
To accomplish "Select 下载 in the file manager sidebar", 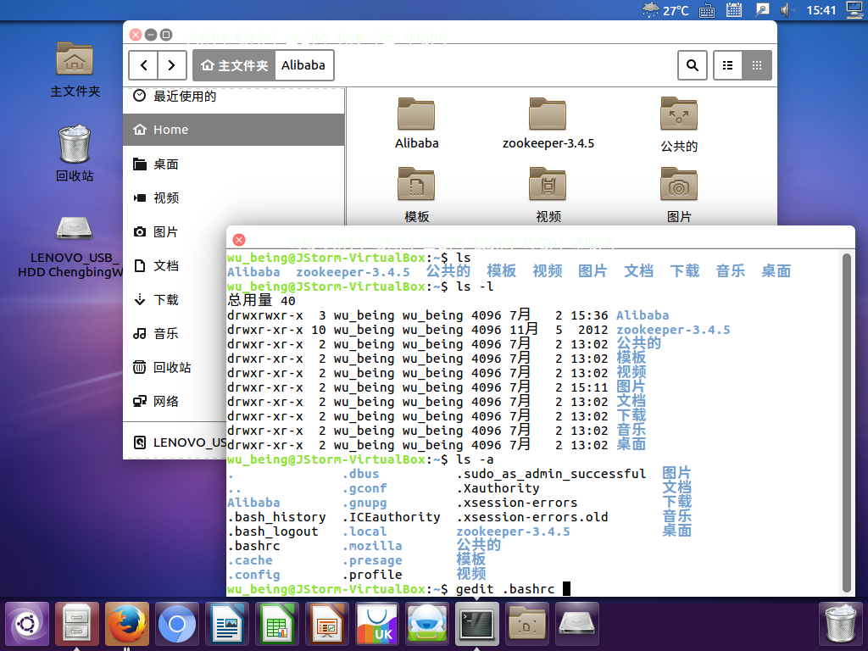I will click(x=166, y=300).
